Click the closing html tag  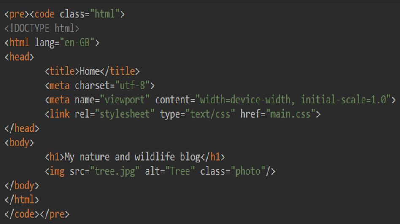(x=22, y=200)
